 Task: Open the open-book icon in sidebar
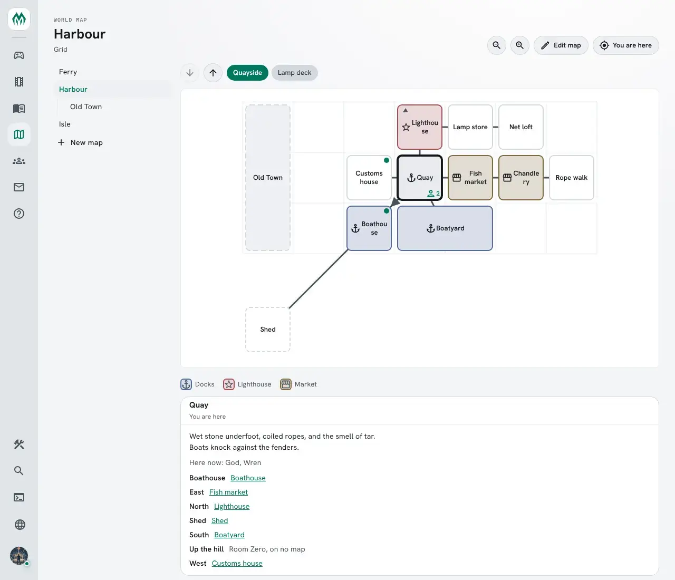[x=19, y=108]
